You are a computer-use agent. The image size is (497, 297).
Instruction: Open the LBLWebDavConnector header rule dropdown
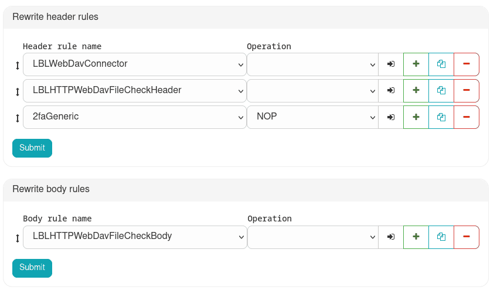[x=134, y=64]
